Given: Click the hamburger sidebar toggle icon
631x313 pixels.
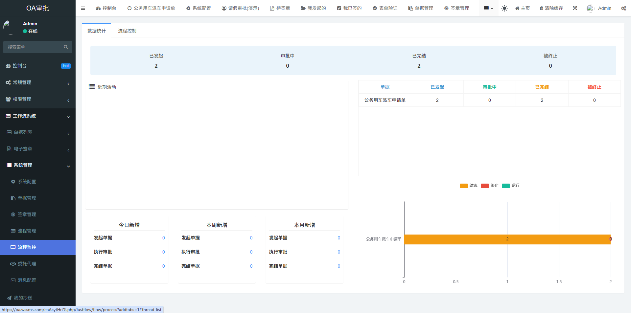Looking at the screenshot, I should [83, 8].
